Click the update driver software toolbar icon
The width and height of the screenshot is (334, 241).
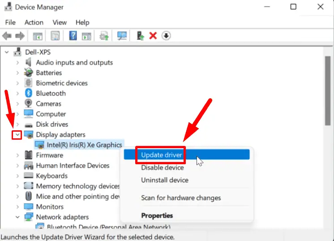(x=104, y=36)
